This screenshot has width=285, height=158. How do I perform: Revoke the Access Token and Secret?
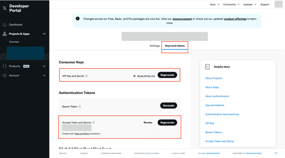148,122
